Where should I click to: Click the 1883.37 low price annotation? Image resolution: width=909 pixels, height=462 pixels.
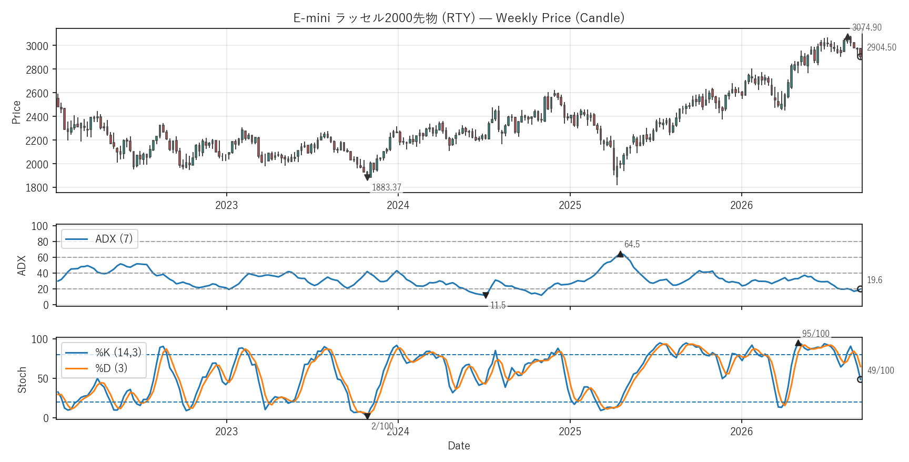coord(387,187)
